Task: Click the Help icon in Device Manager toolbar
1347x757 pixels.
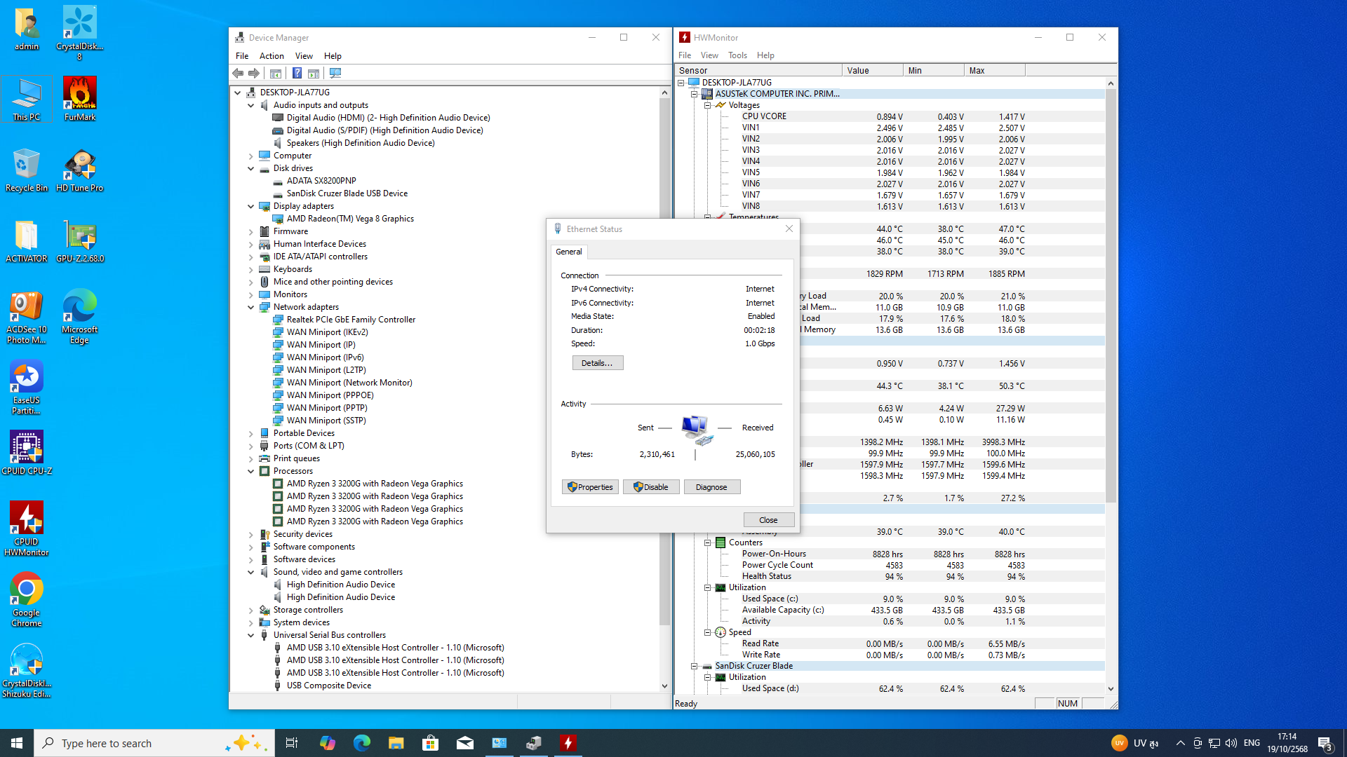Action: point(297,73)
